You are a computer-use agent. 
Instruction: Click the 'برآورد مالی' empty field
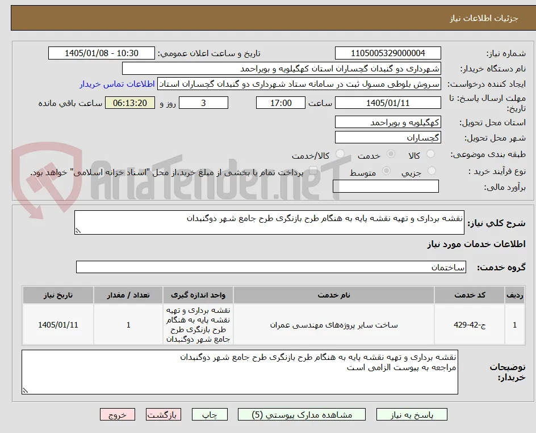point(386,186)
